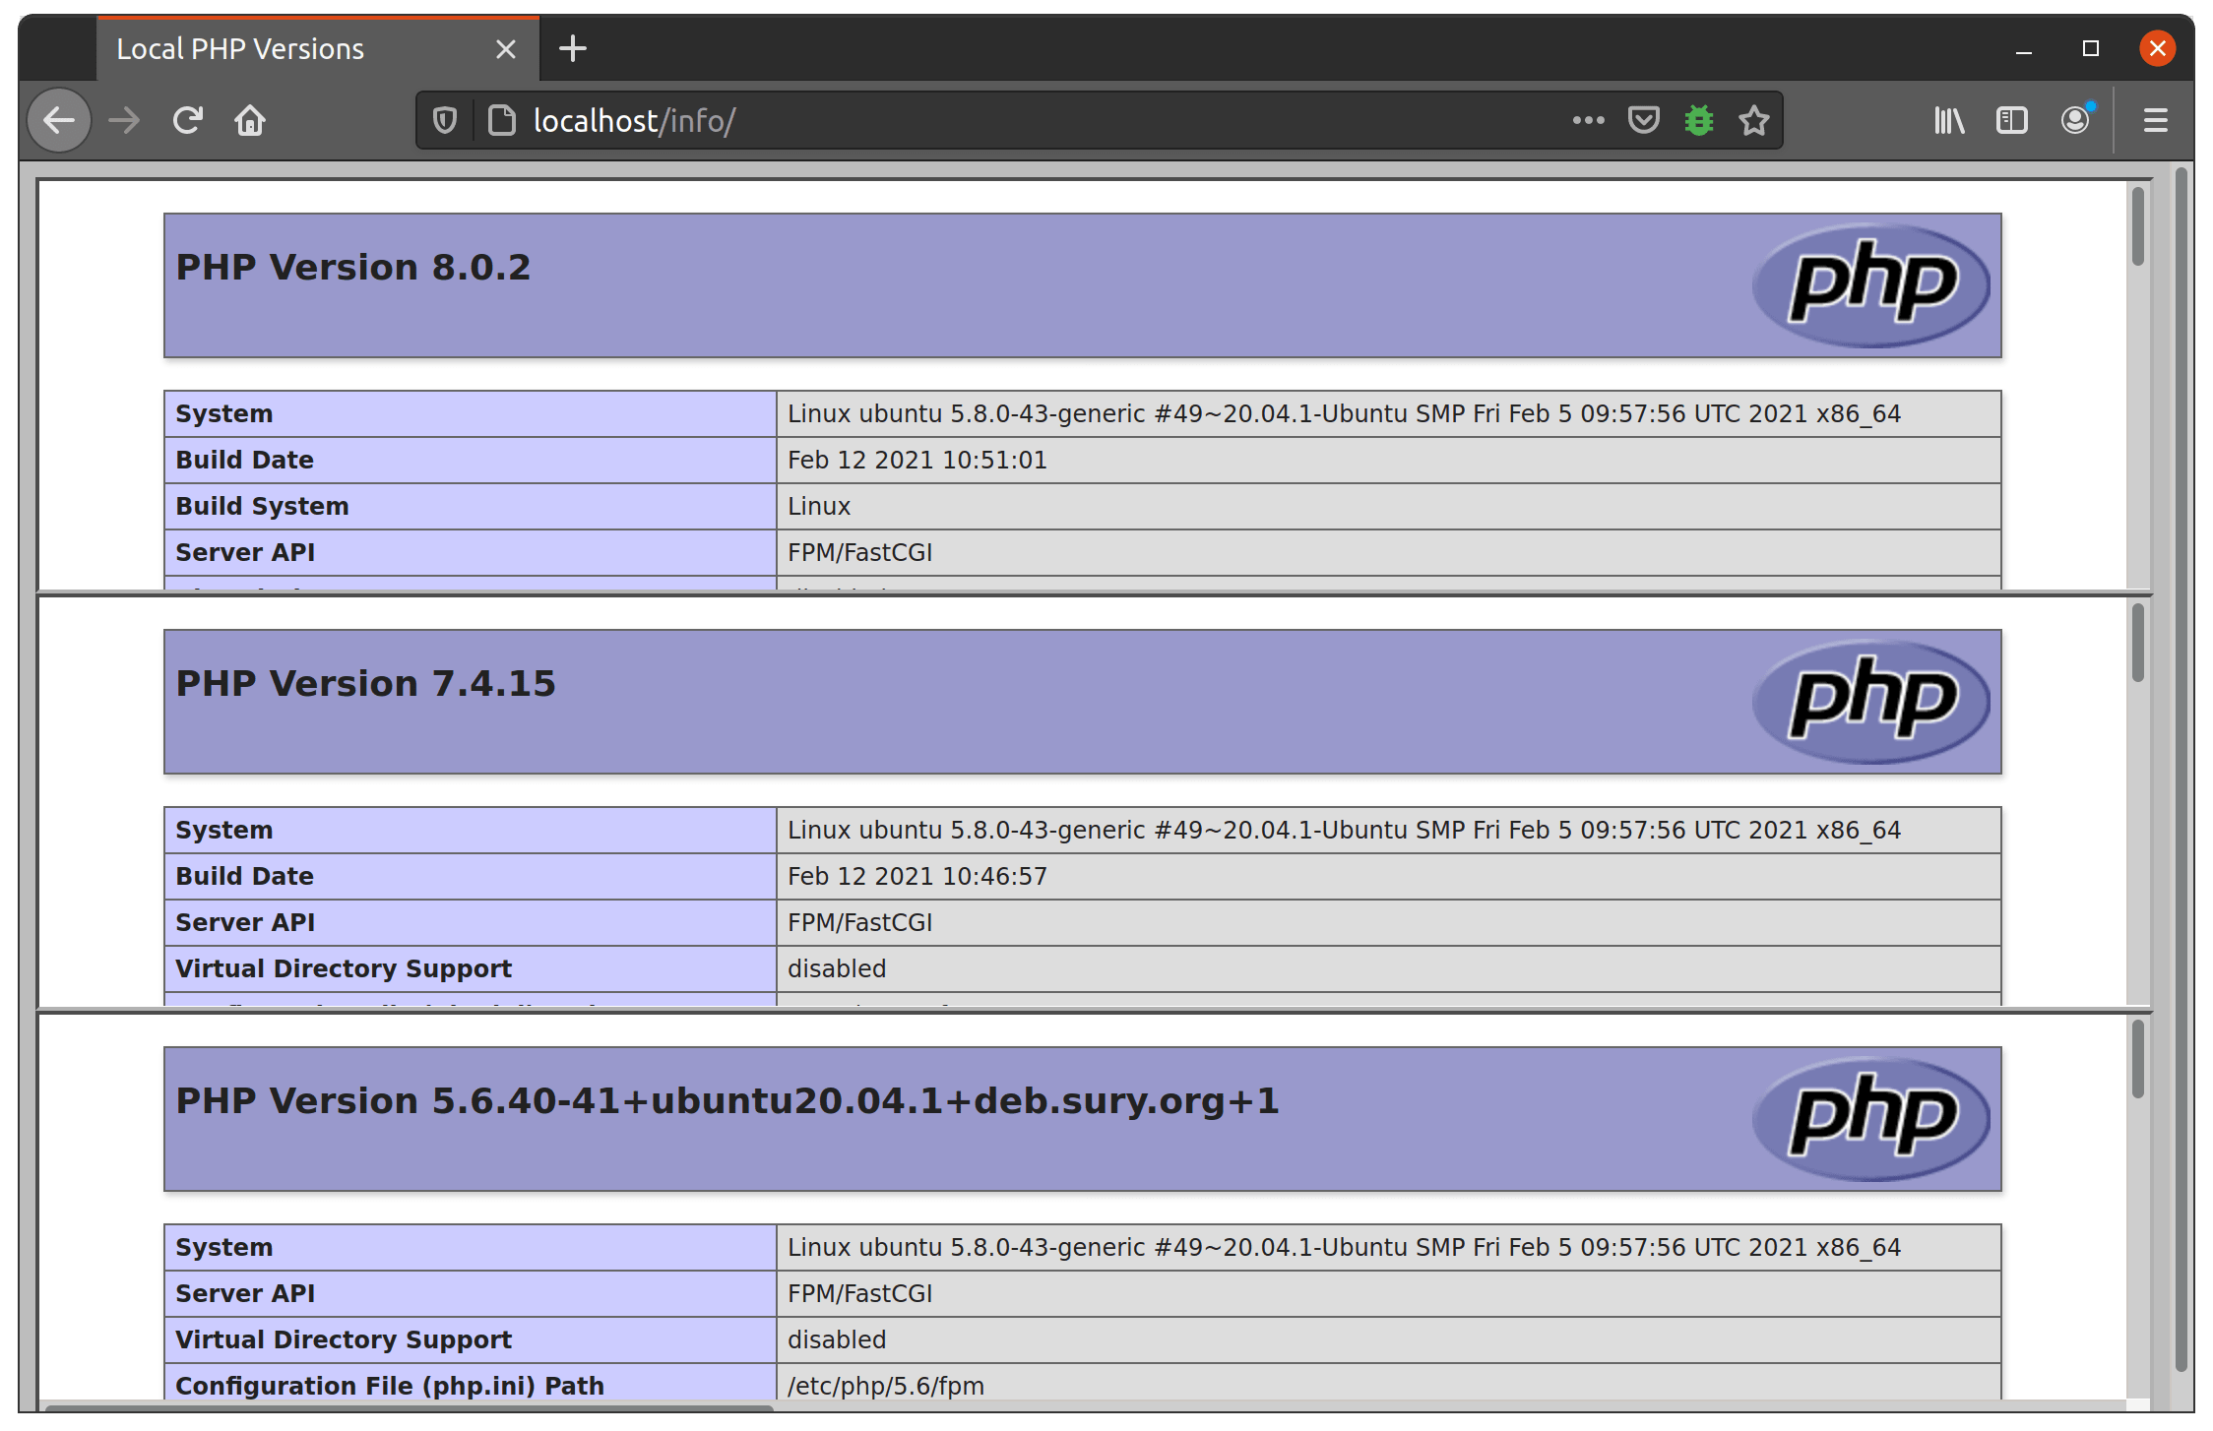Click Server API label in PHP 7.4.15 table
Image resolution: width=2213 pixels, height=1431 pixels.
click(245, 922)
